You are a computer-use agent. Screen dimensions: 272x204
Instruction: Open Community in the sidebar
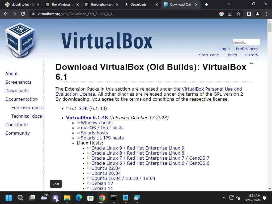pyautogui.click(x=18, y=133)
